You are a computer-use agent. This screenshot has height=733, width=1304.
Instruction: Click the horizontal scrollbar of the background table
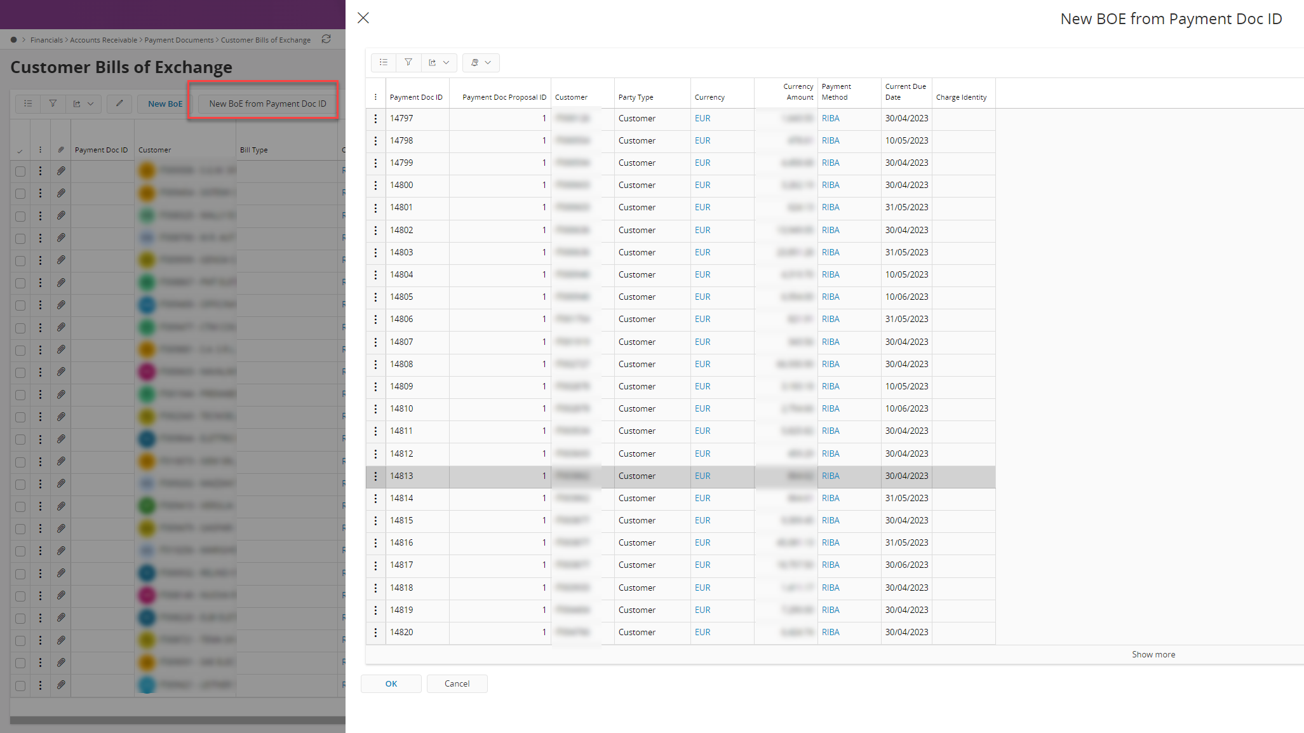(178, 720)
